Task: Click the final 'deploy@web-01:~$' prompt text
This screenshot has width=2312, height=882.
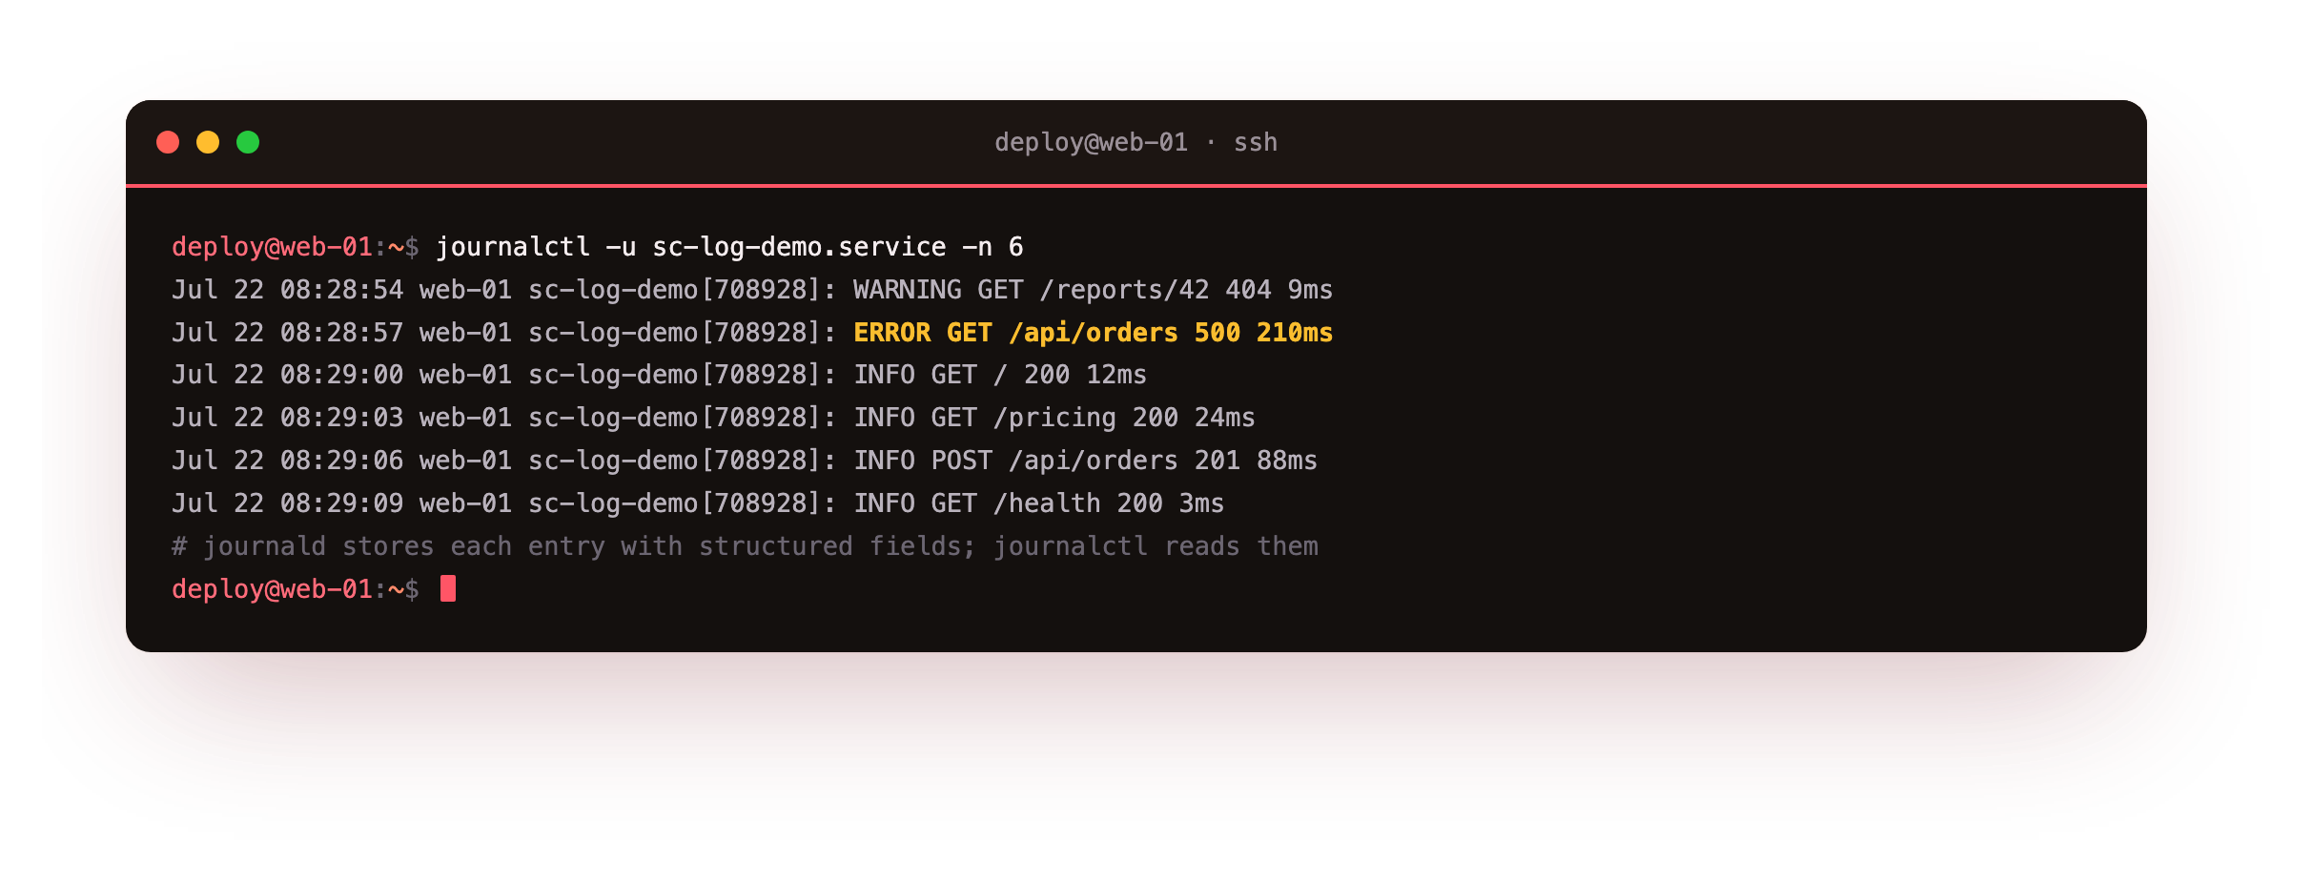Action: tap(295, 589)
